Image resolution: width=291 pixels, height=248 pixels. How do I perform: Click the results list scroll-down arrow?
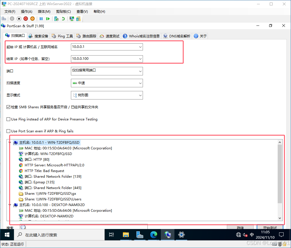[x=280, y=218]
